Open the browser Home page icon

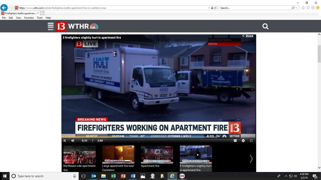pyautogui.click(x=303, y=8)
